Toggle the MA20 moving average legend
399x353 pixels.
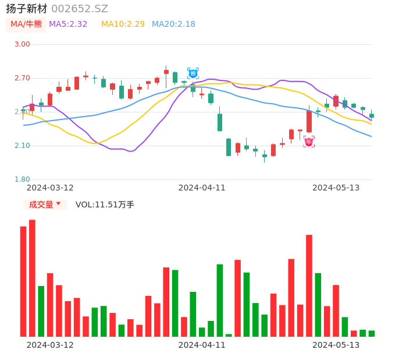[173, 24]
